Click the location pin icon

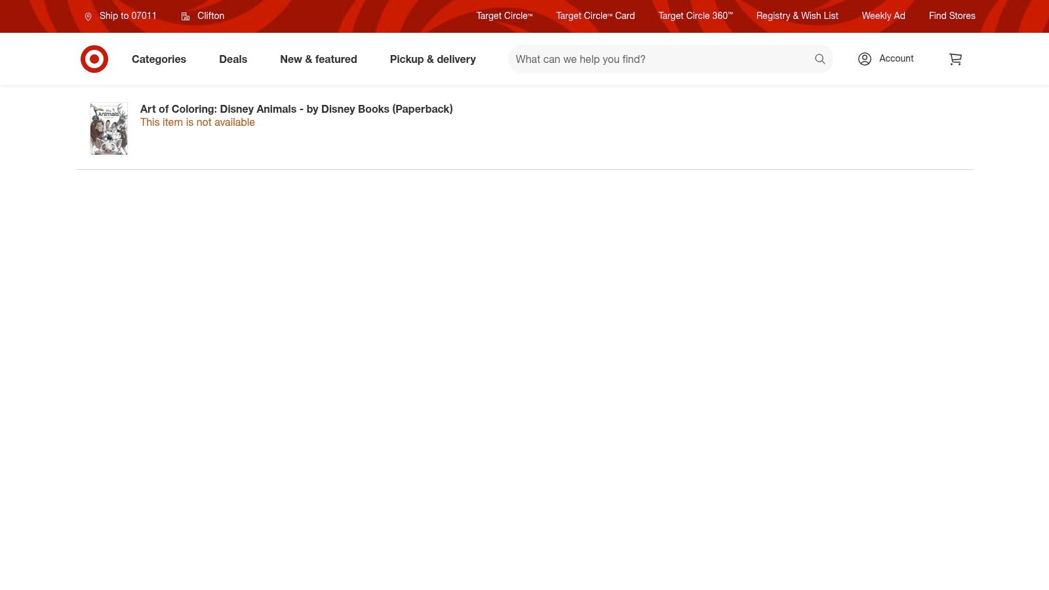coord(88,16)
